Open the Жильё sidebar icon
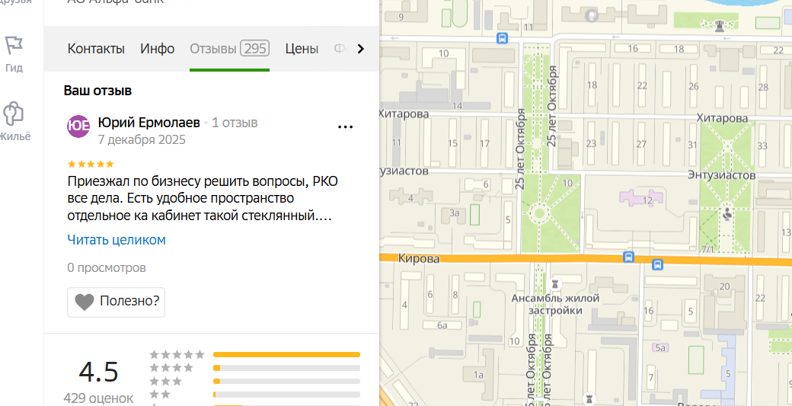The height and width of the screenshot is (406, 792). (14, 113)
